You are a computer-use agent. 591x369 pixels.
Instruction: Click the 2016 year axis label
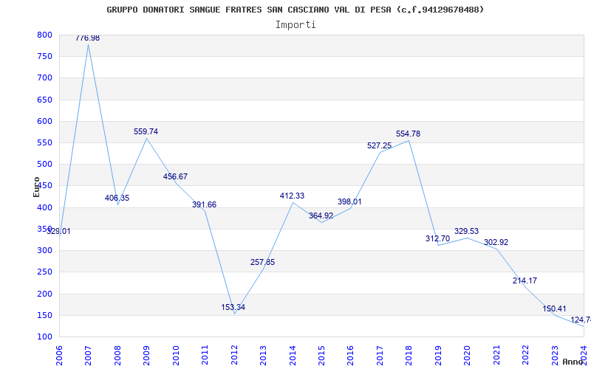350,355
